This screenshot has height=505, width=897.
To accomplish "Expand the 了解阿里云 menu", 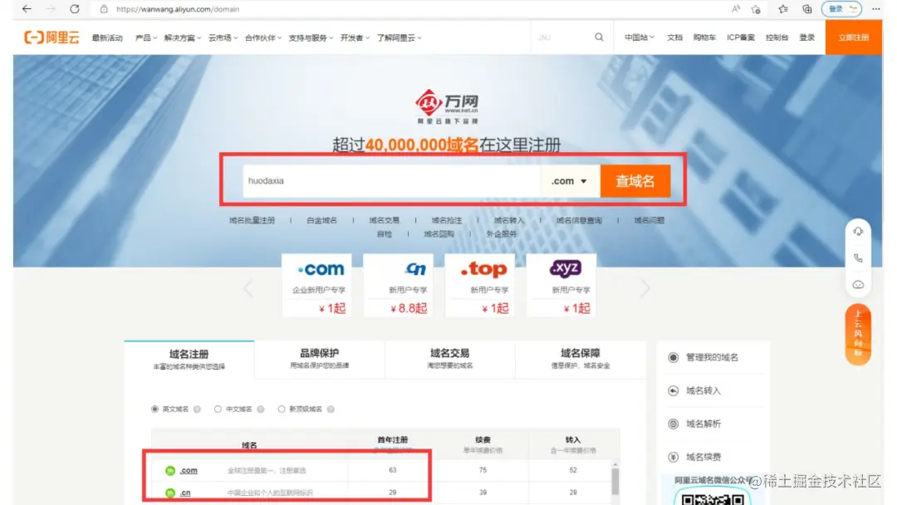I will point(399,37).
